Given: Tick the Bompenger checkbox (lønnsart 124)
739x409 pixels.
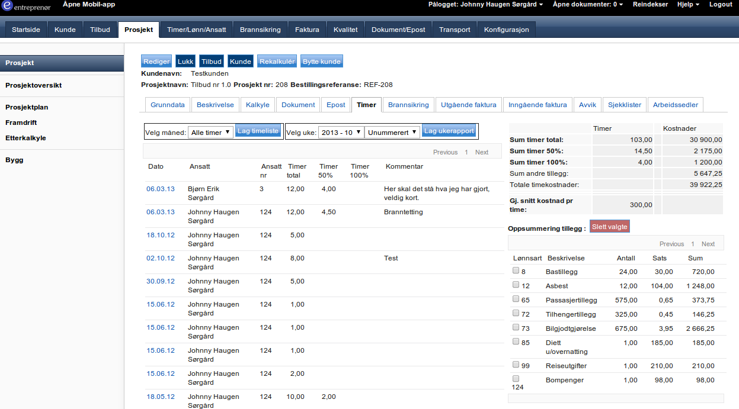Looking at the screenshot, I should click(516, 379).
